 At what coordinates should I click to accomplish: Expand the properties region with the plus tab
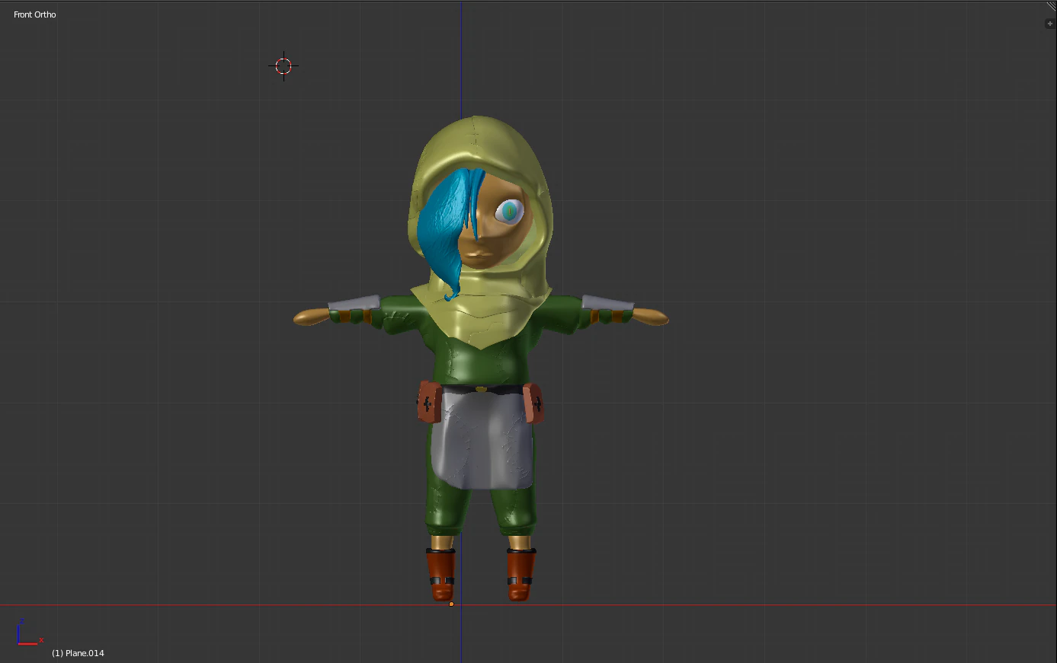click(x=1049, y=24)
